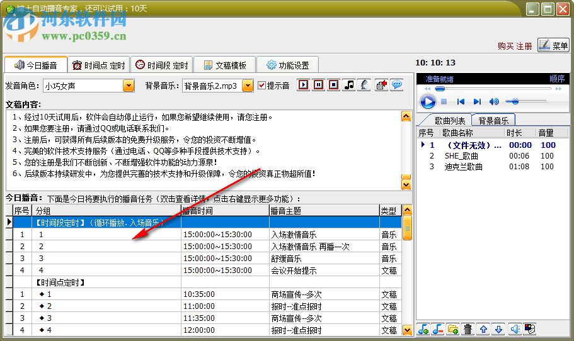Select the 【时间点定时】 group row
574x341 pixels.
(207, 282)
